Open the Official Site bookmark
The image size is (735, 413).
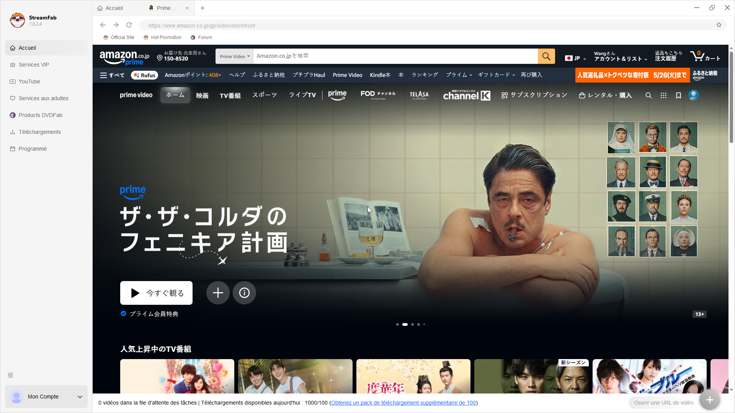(119, 37)
